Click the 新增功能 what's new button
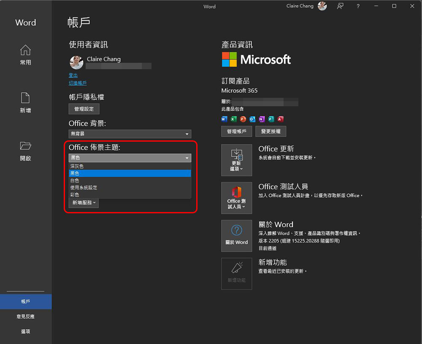 237,274
